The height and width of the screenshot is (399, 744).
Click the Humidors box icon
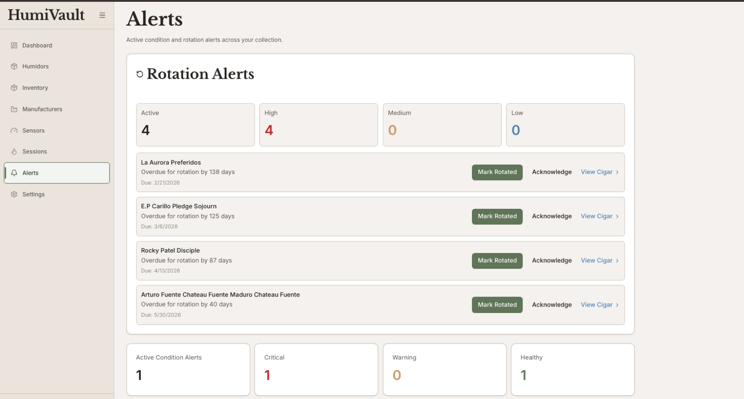pos(14,66)
